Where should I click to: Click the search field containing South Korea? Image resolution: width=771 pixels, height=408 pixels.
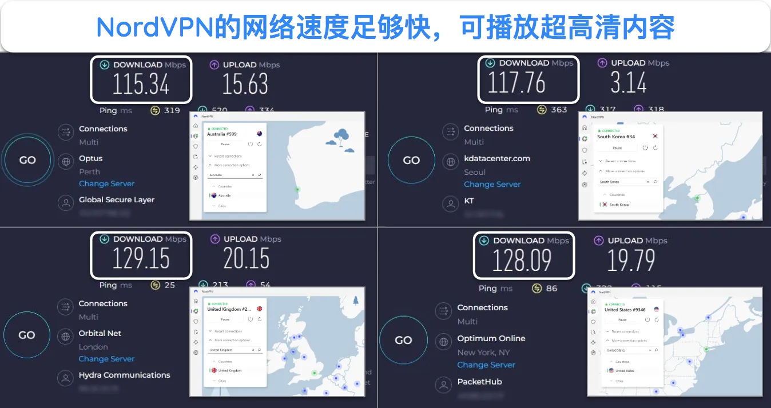[628, 182]
